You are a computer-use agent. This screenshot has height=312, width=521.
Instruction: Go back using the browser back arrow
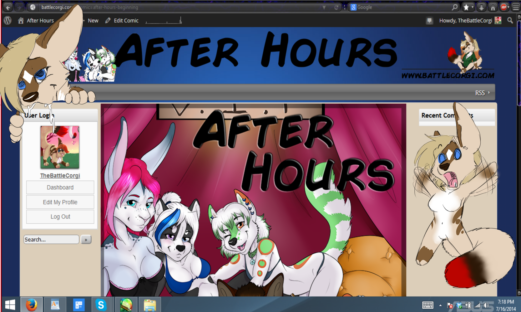tap(8, 7)
